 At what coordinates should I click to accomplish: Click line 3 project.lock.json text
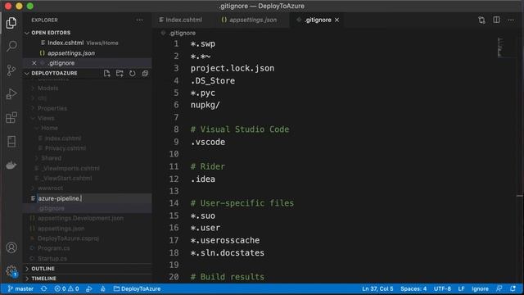(233, 68)
